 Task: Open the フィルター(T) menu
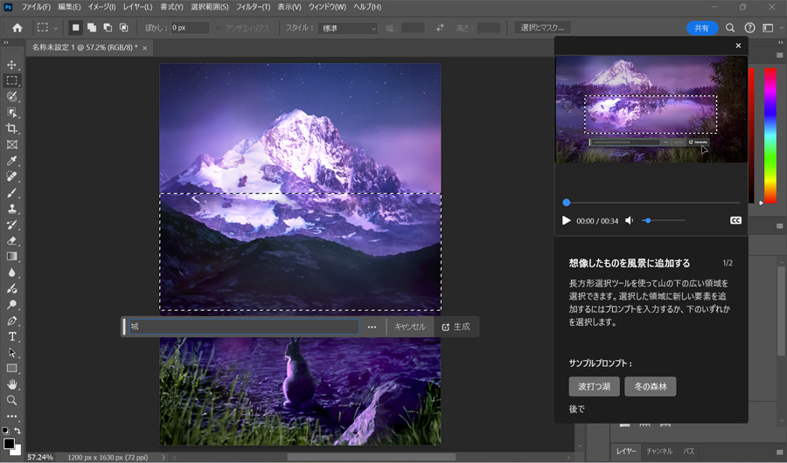tap(253, 7)
